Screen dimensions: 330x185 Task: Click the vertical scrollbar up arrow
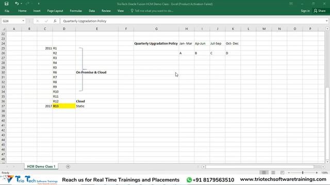tap(327, 29)
